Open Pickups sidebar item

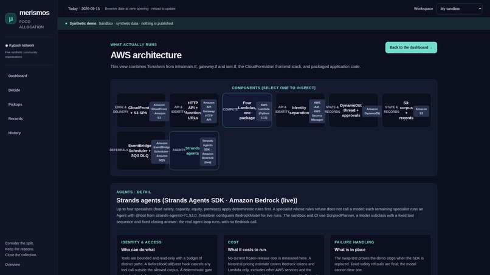15,104
